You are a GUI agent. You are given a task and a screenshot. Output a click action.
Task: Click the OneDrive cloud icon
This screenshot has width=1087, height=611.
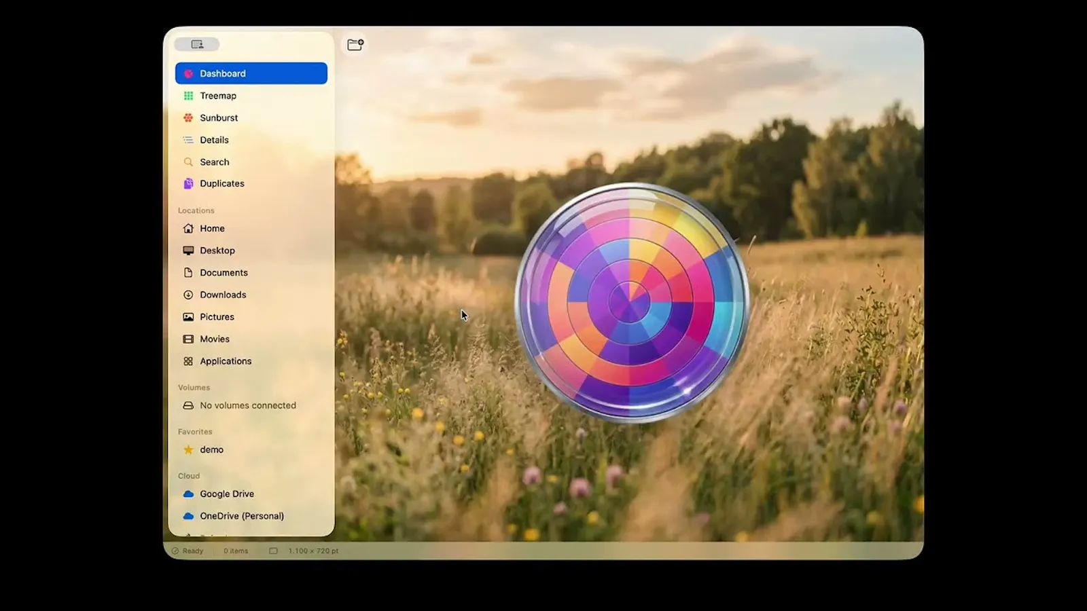point(188,516)
